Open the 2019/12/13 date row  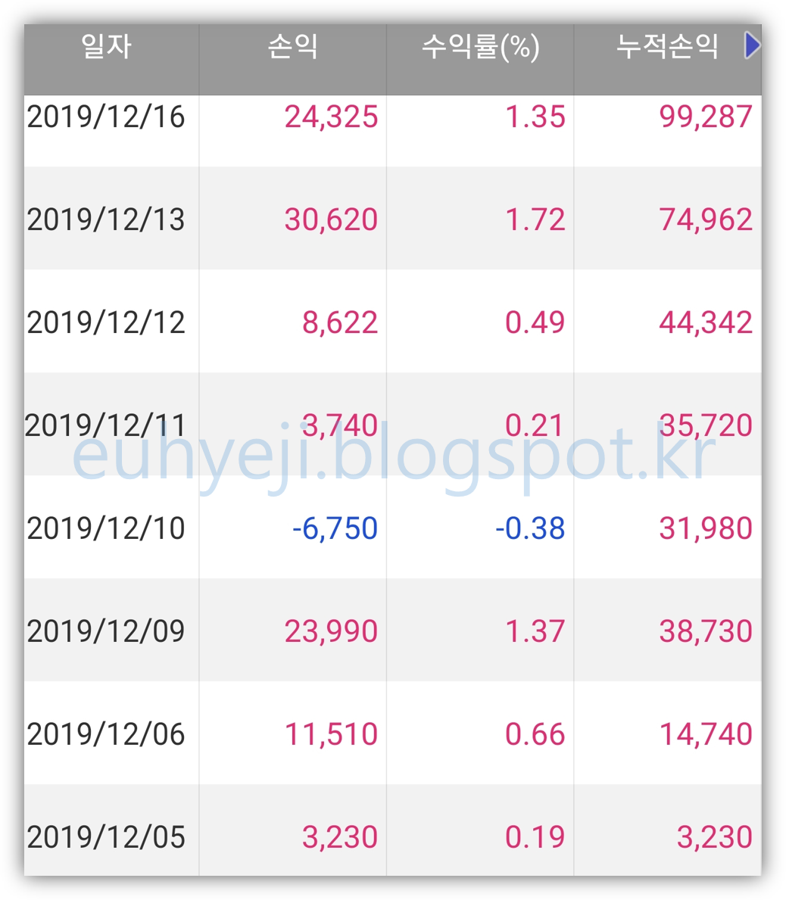[393, 218]
